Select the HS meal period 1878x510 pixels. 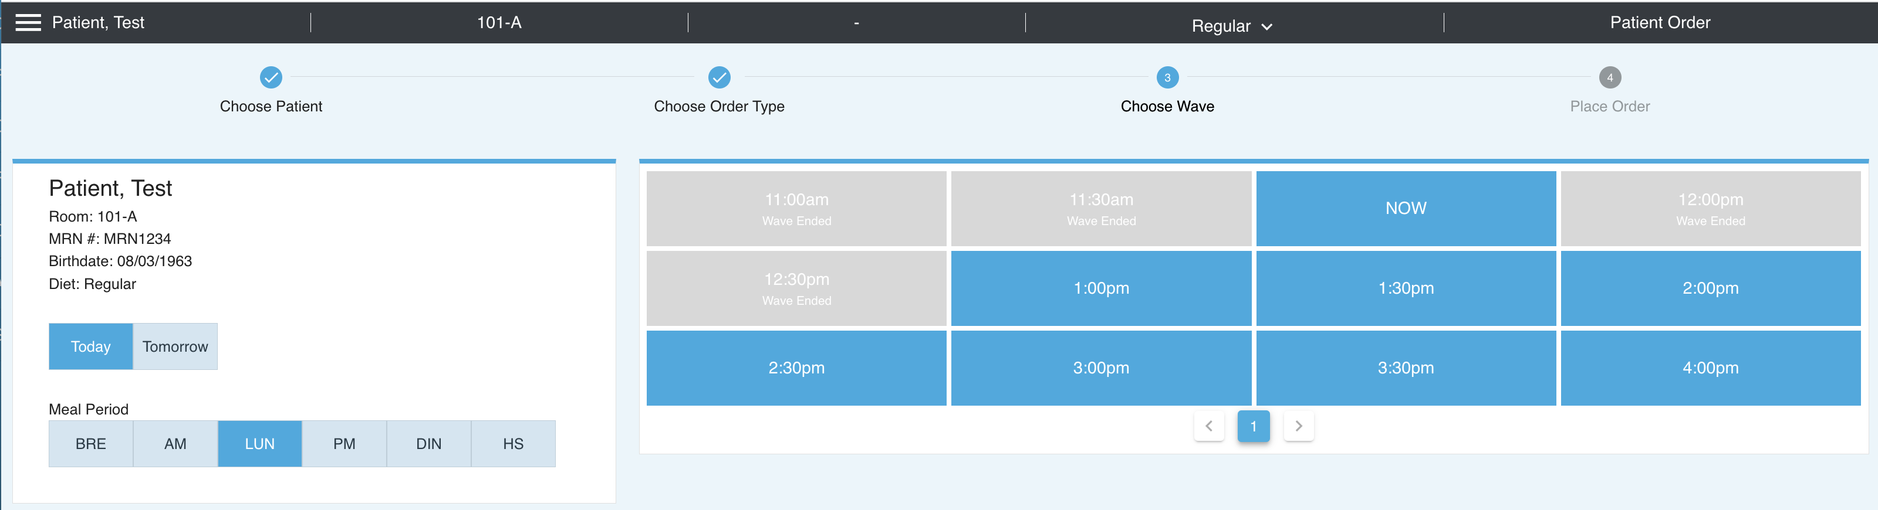point(514,444)
